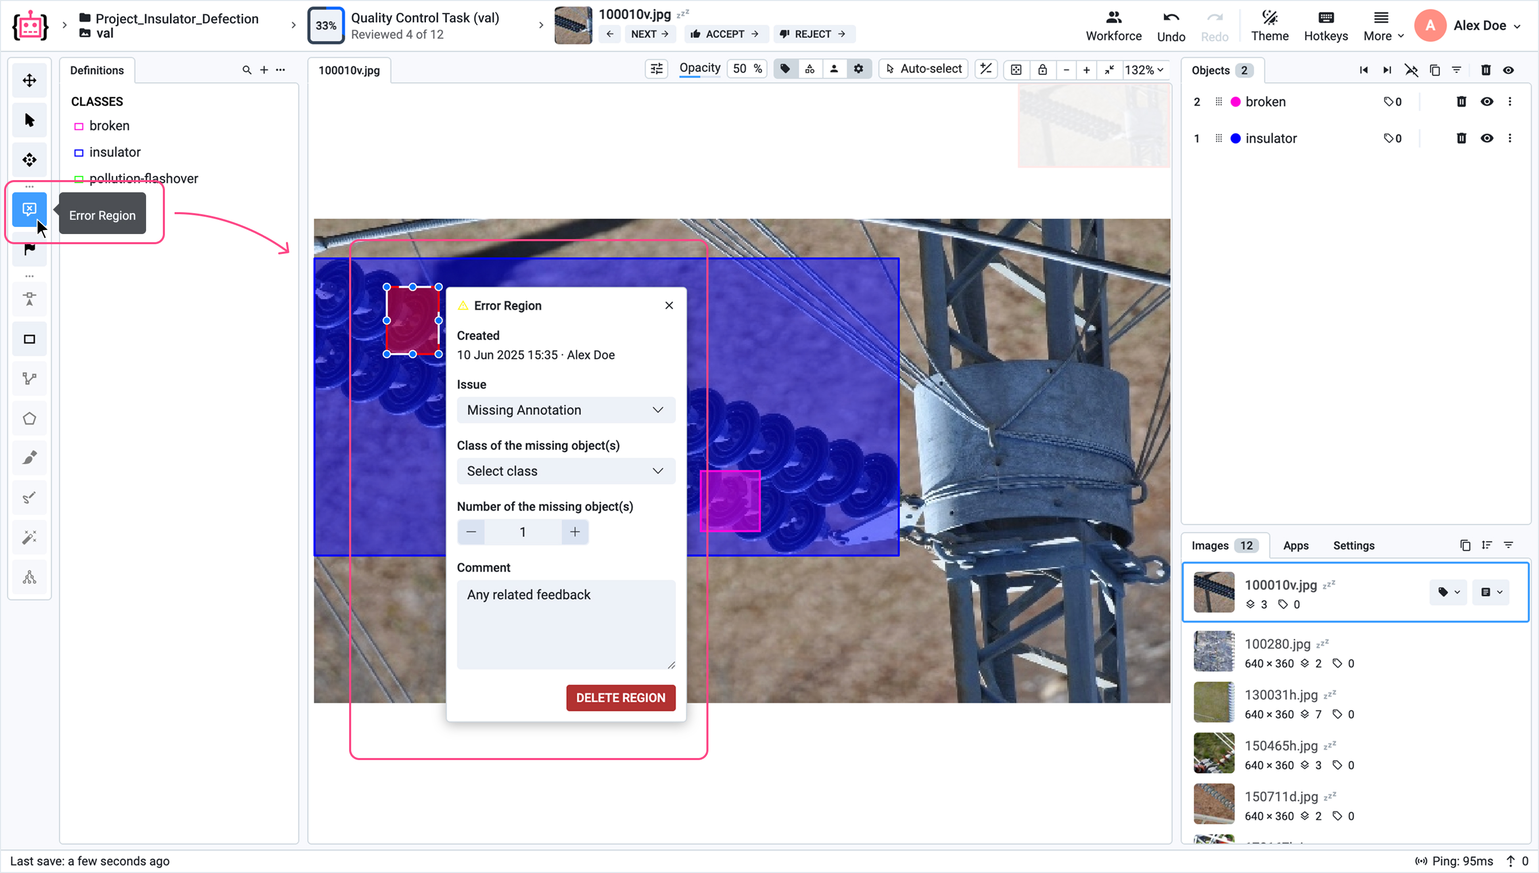Switch to the Settings tab

pyautogui.click(x=1353, y=545)
